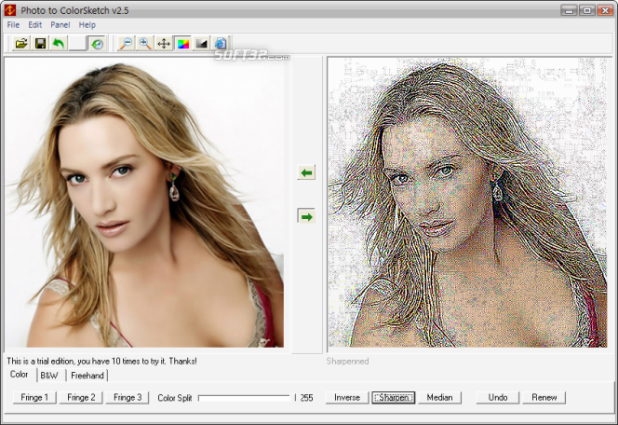Switch to the Freehand tab
Viewport: 618px width, 425px height.
click(x=87, y=376)
